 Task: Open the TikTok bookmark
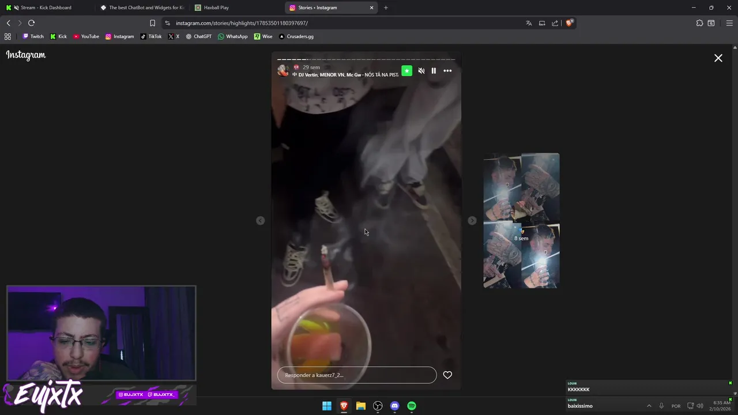(151, 36)
